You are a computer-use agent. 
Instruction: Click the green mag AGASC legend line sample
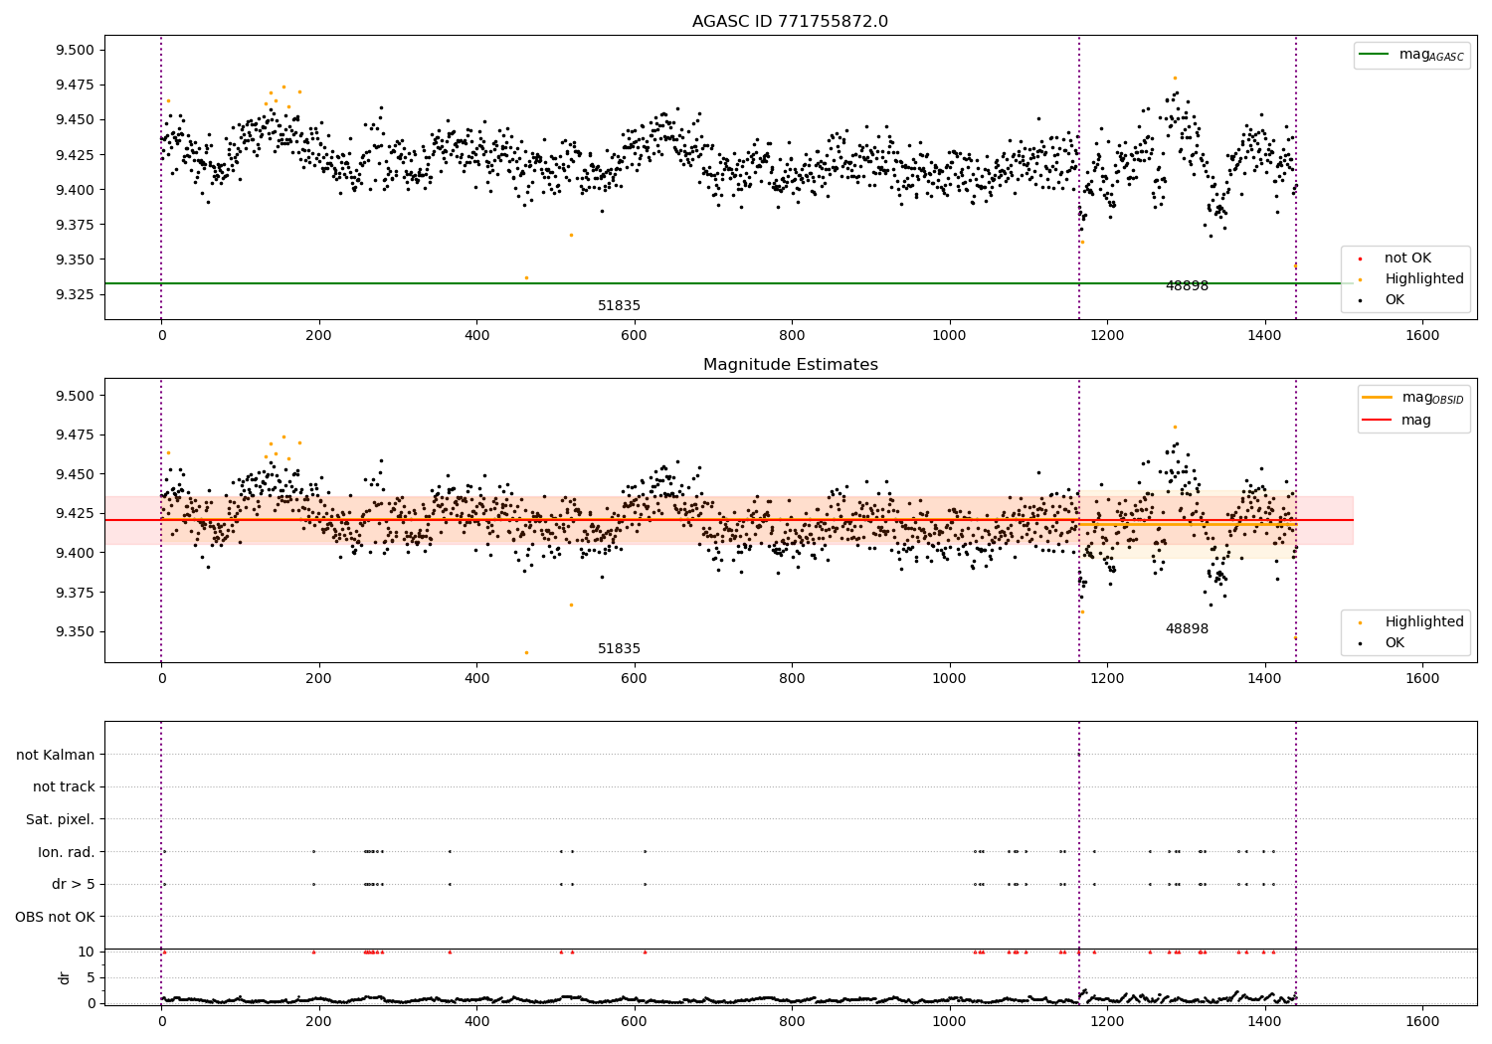point(1375,55)
